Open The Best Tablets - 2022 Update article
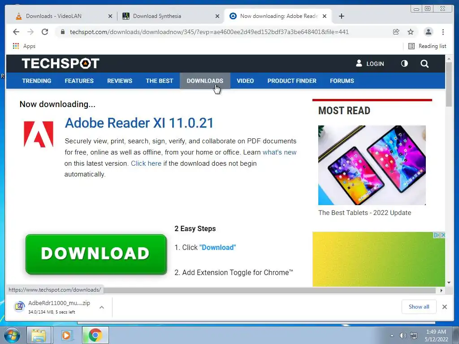459x344 pixels. point(364,213)
